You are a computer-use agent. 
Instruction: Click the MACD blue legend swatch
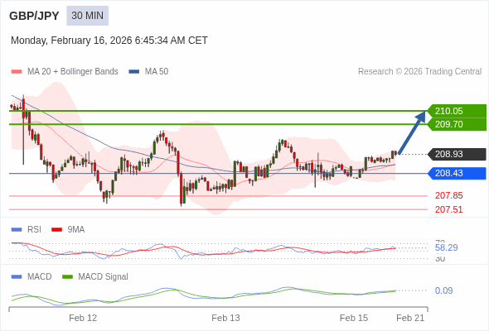click(x=17, y=277)
